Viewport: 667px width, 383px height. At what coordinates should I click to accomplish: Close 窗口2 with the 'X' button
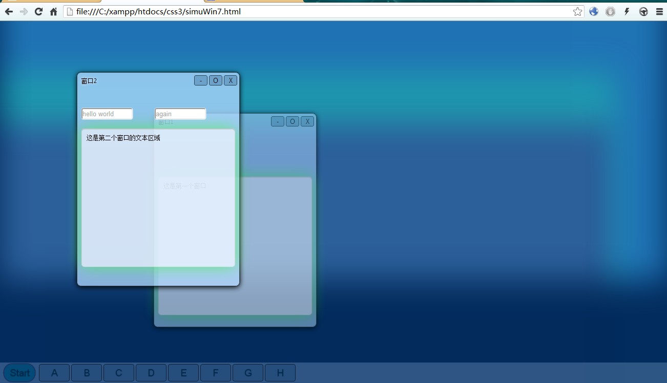(231, 80)
